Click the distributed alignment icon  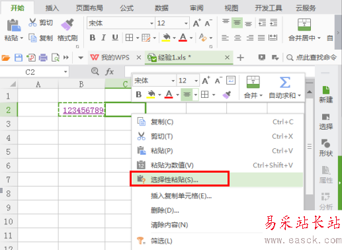tap(273, 38)
